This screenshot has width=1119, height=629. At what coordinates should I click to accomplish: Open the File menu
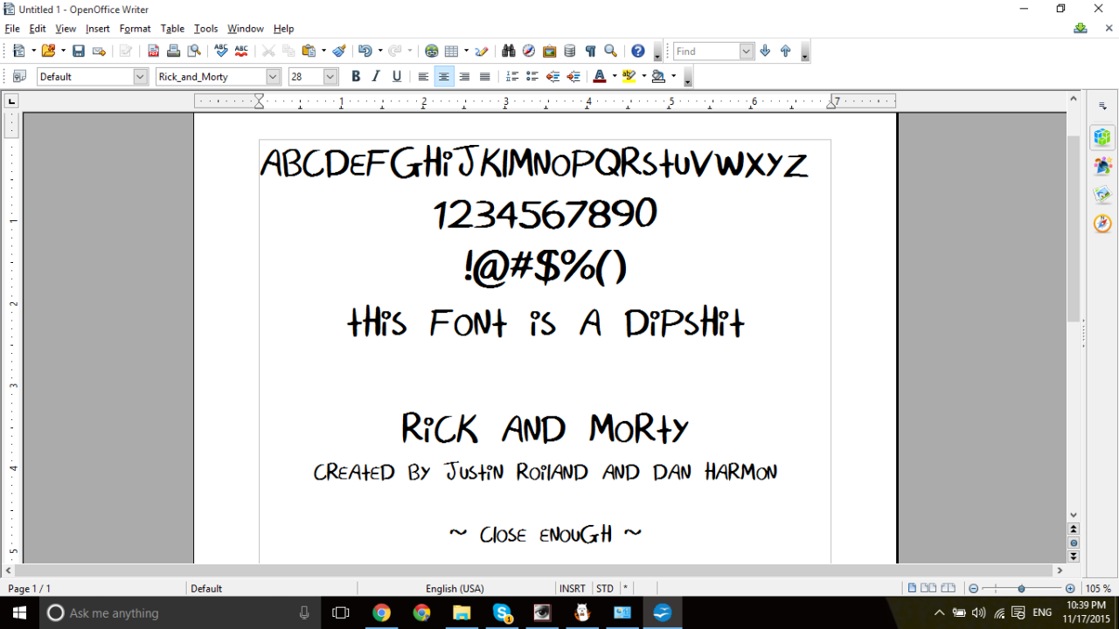[x=12, y=29]
